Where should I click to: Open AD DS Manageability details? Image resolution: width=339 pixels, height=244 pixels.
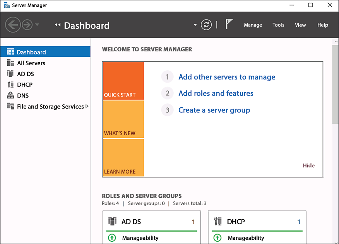(140, 238)
